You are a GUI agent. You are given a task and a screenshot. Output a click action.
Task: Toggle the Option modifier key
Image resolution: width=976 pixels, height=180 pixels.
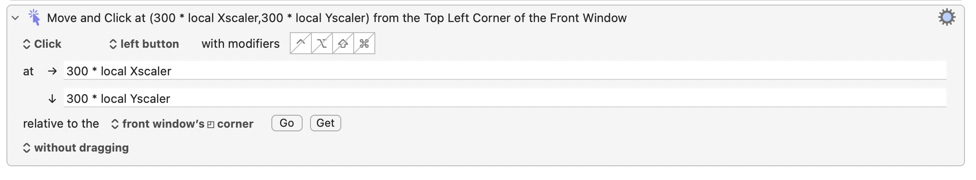(322, 43)
